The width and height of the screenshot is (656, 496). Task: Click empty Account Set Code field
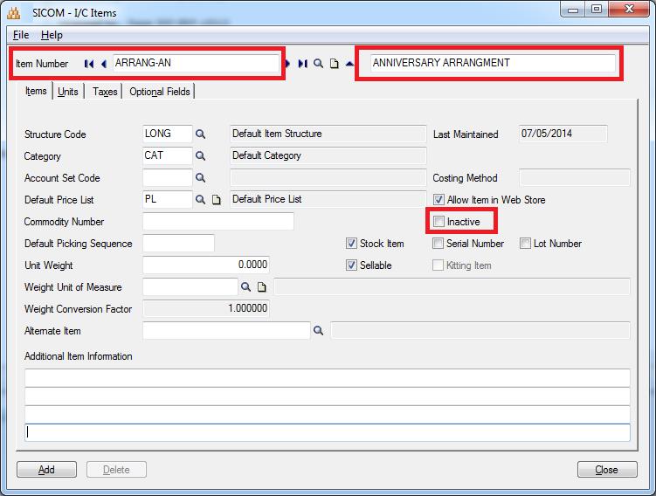coord(168,177)
